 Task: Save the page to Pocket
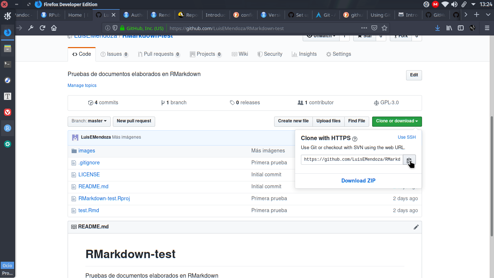(x=375, y=28)
